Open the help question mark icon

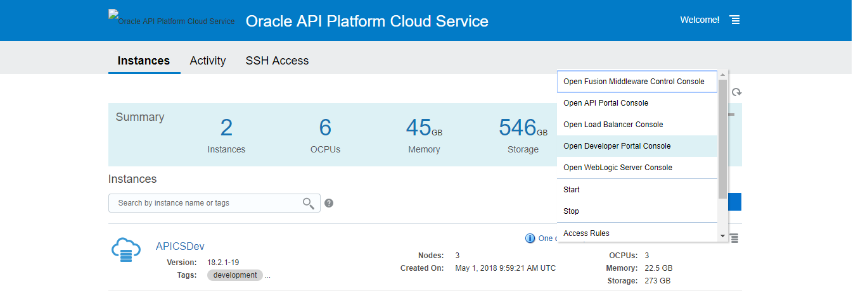pyautogui.click(x=329, y=203)
